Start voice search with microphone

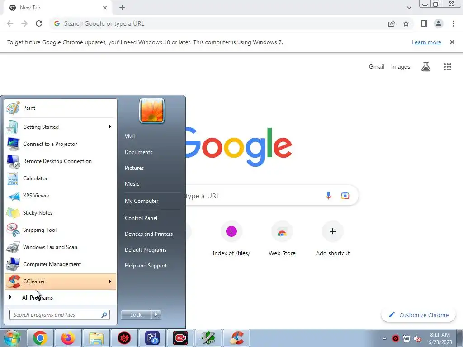pyautogui.click(x=328, y=195)
